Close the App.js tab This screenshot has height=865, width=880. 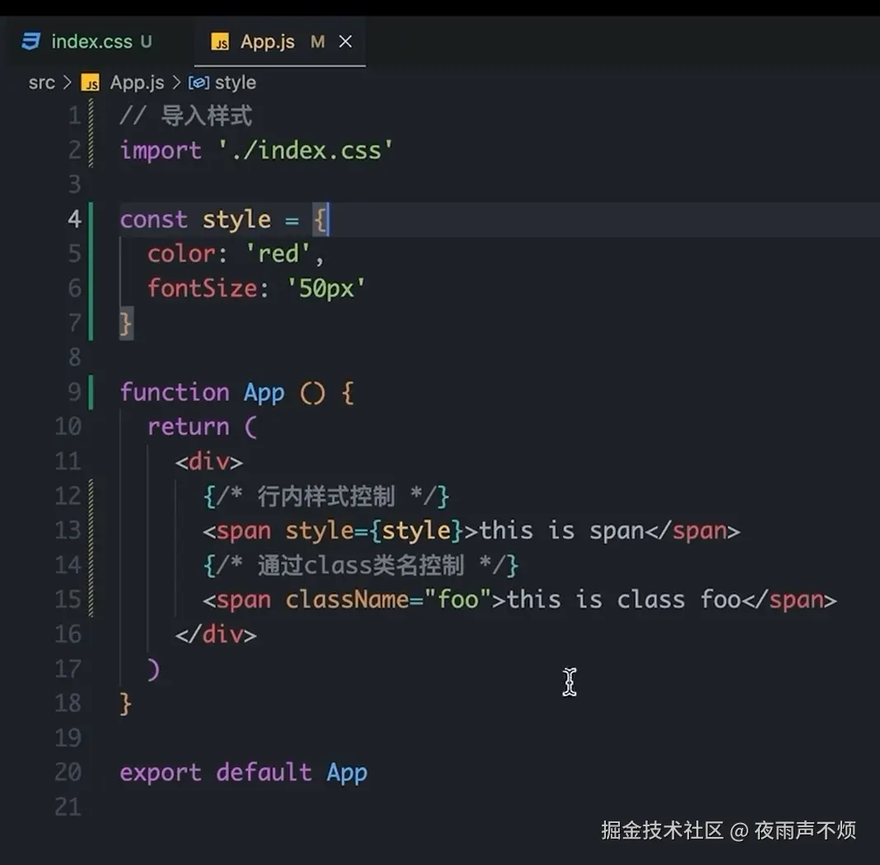(345, 41)
